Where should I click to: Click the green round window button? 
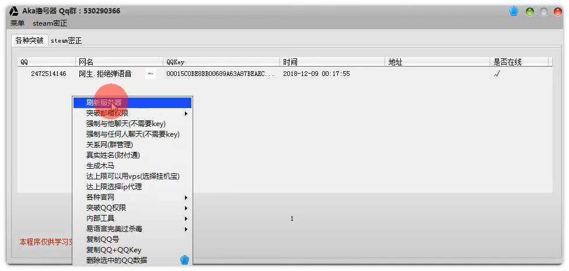[x=530, y=12]
